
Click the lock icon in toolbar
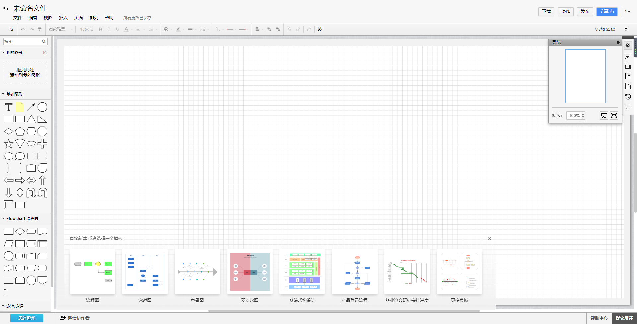pyautogui.click(x=289, y=29)
